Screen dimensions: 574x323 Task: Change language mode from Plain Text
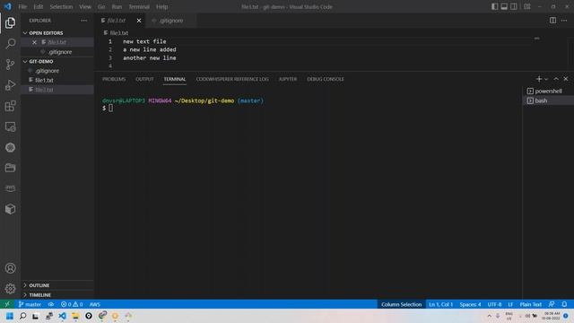click(530, 304)
